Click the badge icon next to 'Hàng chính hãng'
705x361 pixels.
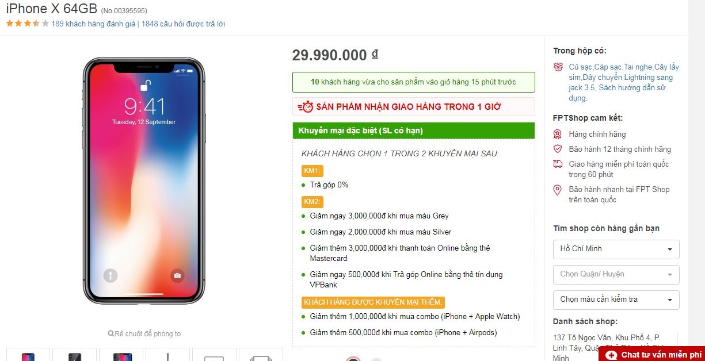click(558, 134)
